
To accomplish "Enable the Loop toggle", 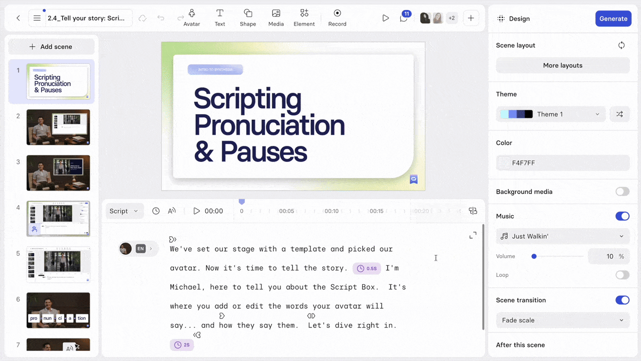I will (x=622, y=275).
